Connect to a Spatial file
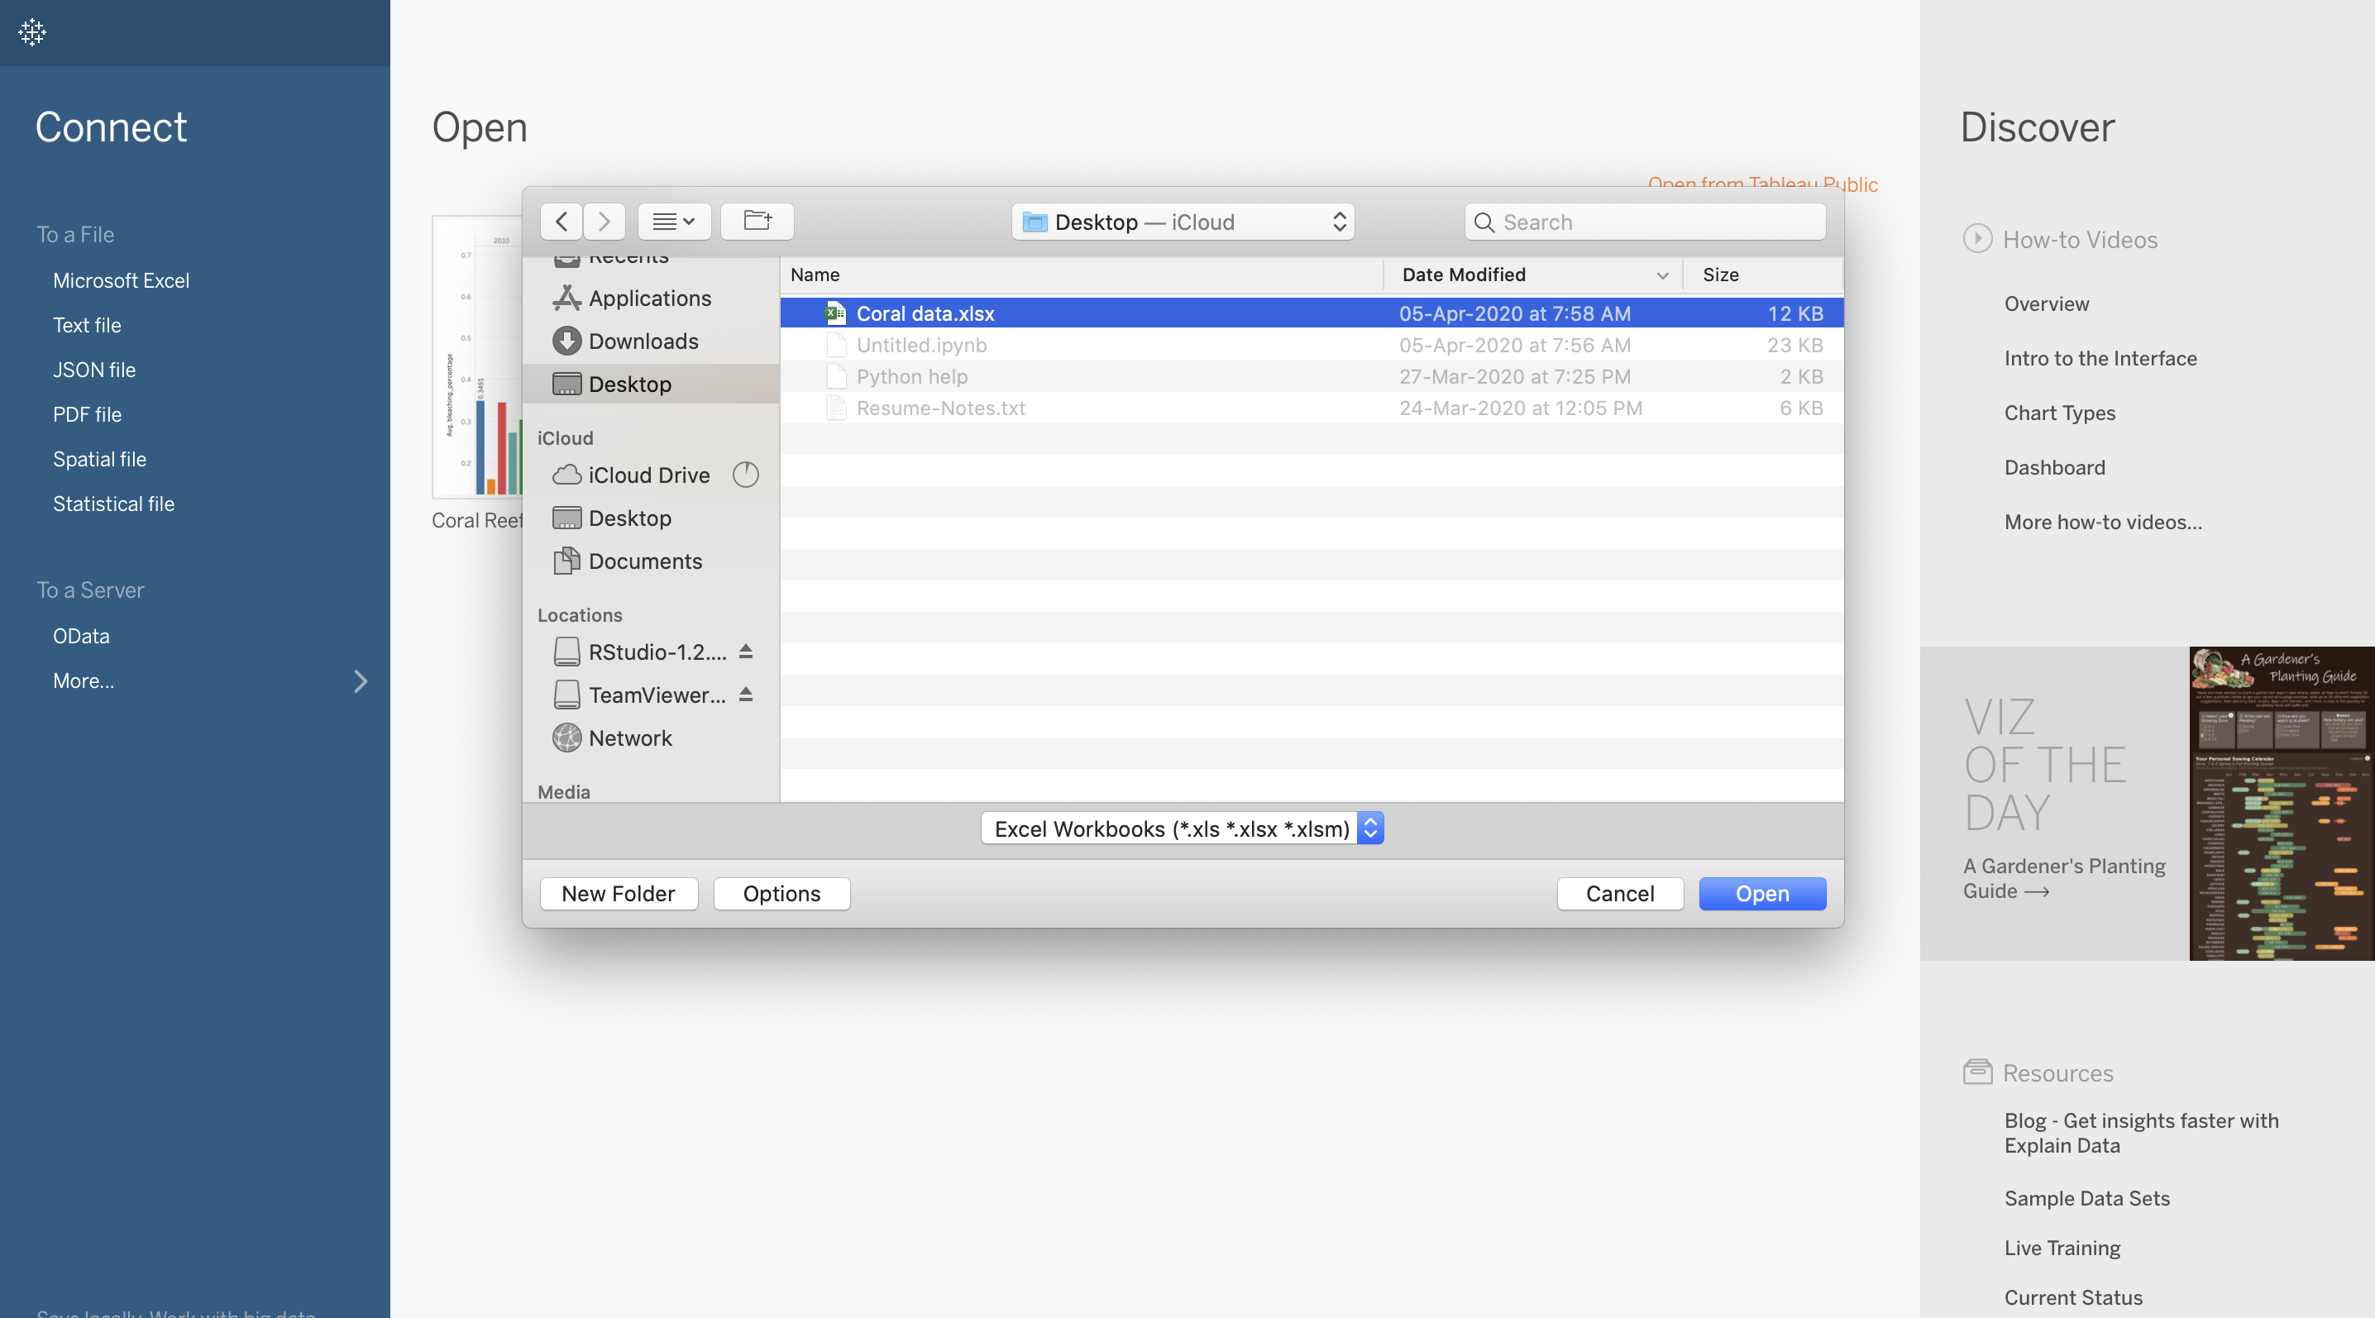The image size is (2375, 1318). coord(99,459)
